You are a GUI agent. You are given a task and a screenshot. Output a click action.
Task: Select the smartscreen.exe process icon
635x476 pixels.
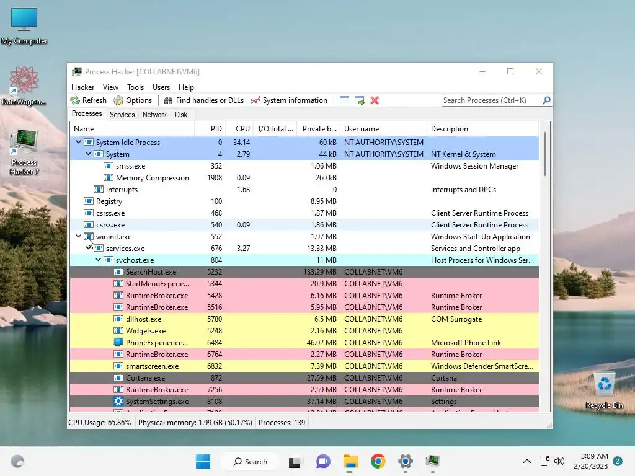pos(118,366)
